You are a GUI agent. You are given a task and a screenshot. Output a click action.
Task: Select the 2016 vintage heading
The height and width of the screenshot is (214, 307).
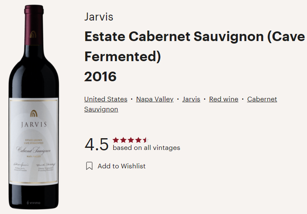pyautogui.click(x=100, y=76)
